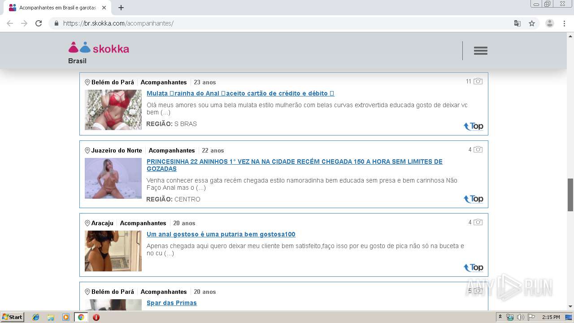Click the REGIÃO: S BRAS text

pyautogui.click(x=172, y=124)
